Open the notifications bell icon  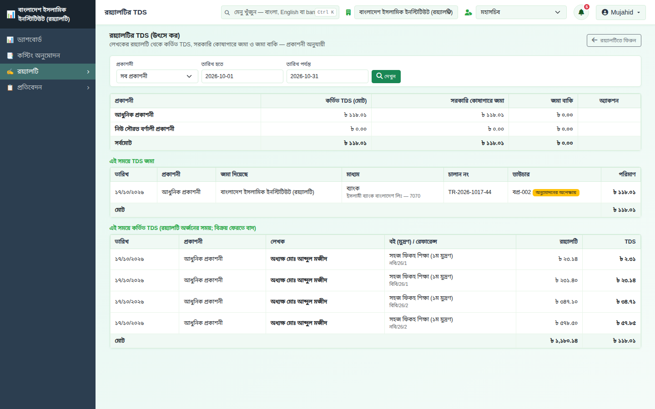(581, 12)
